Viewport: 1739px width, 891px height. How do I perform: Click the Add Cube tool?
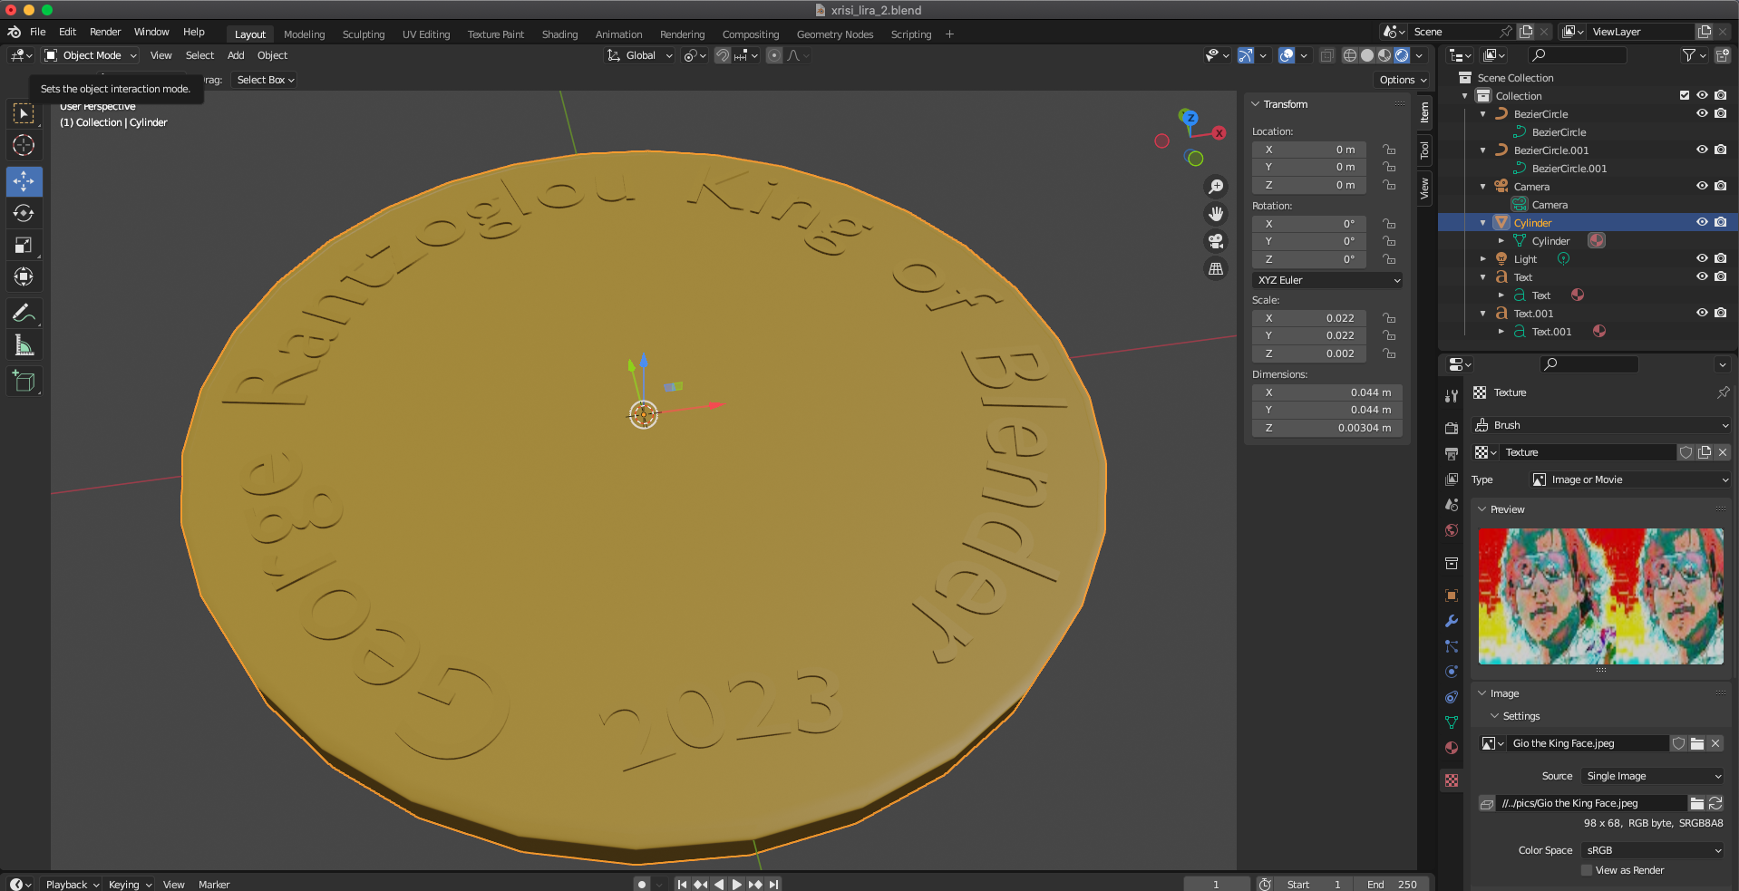click(x=24, y=382)
